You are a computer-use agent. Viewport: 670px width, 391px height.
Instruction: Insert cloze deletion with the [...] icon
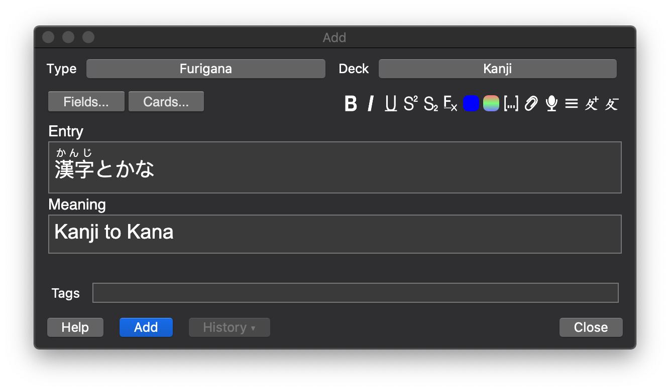(x=511, y=104)
